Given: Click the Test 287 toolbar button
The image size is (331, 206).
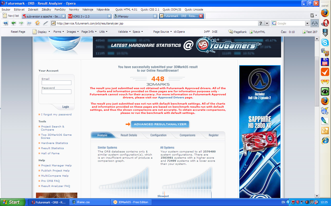Looking at the screenshot, I should [310, 32].
